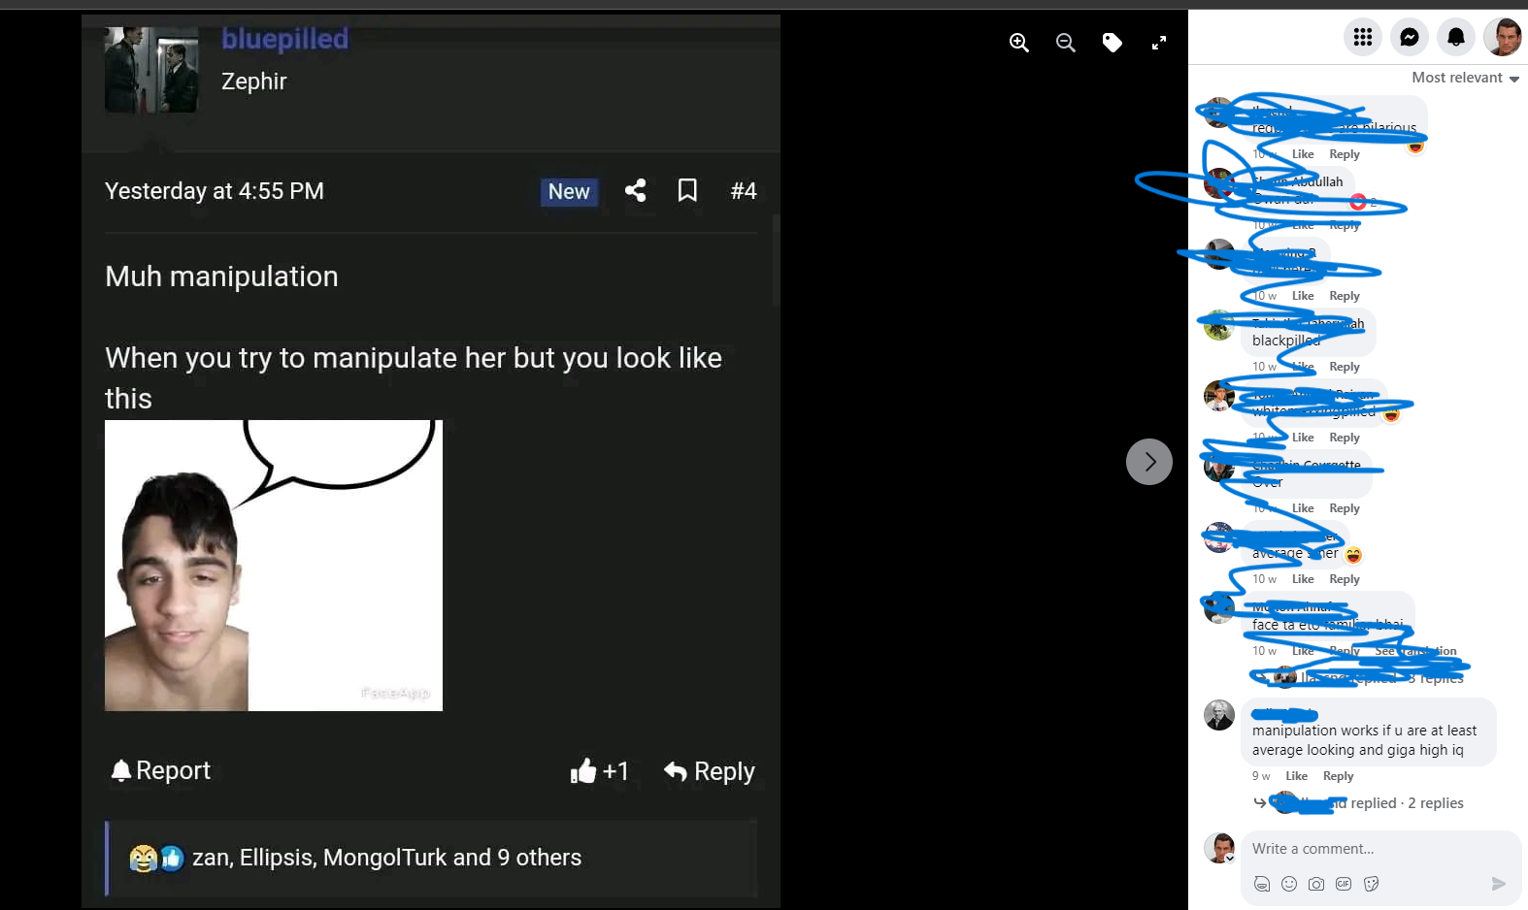This screenshot has width=1528, height=910.
Task: Enter fullscreen photo view
Action: [x=1158, y=43]
